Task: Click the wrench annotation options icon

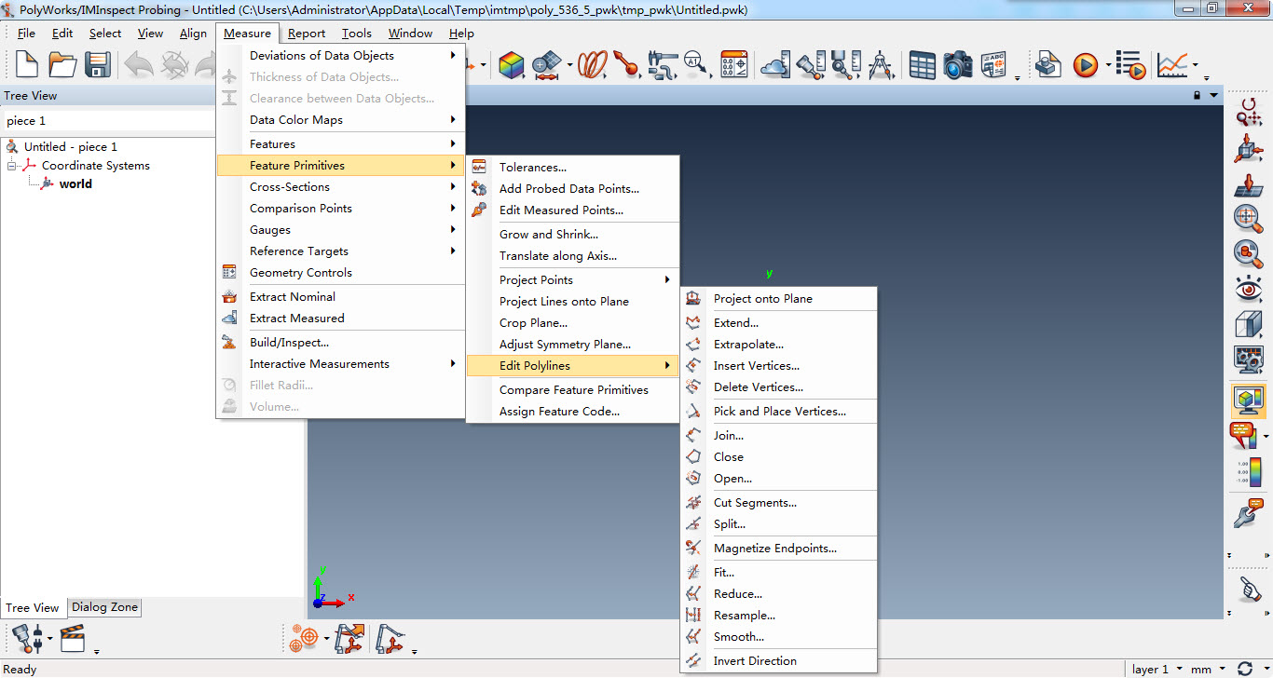Action: click(x=1248, y=512)
